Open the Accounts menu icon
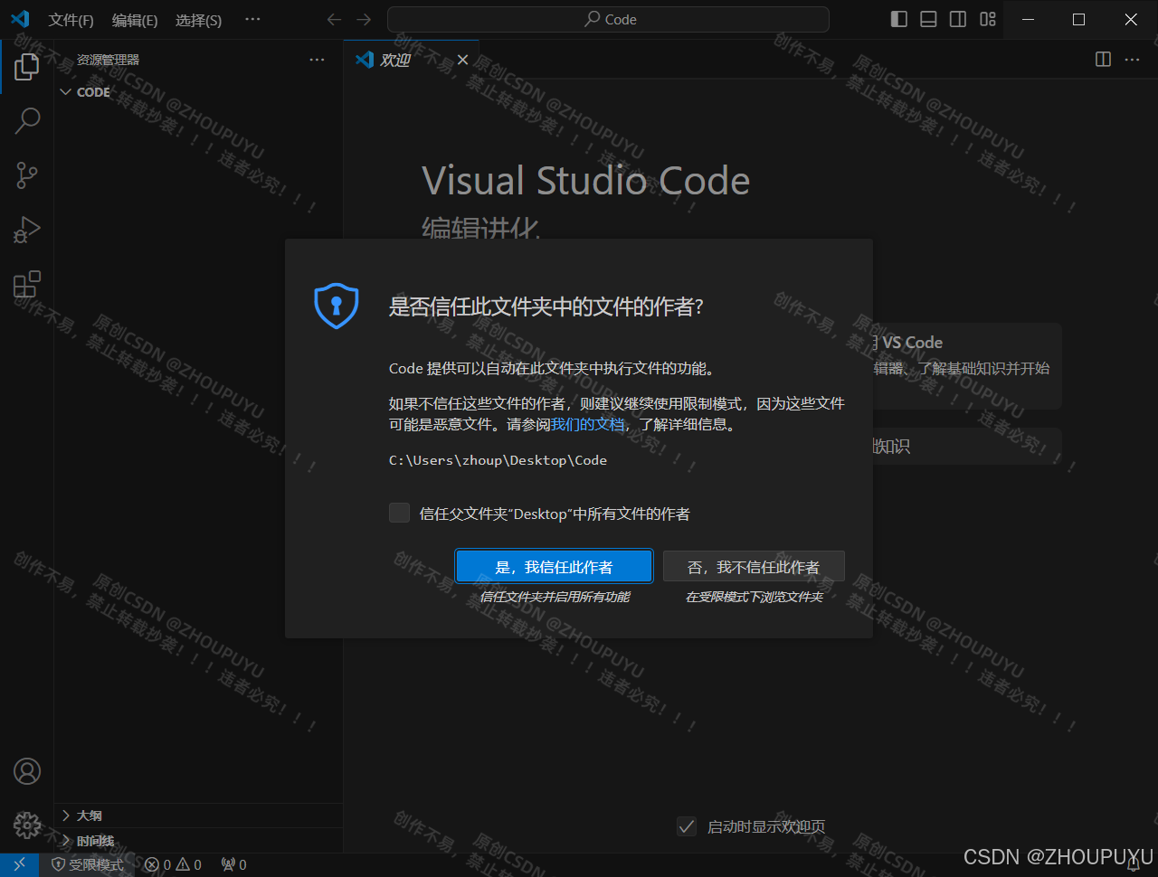Screen dimensions: 1158x877 pos(27,771)
